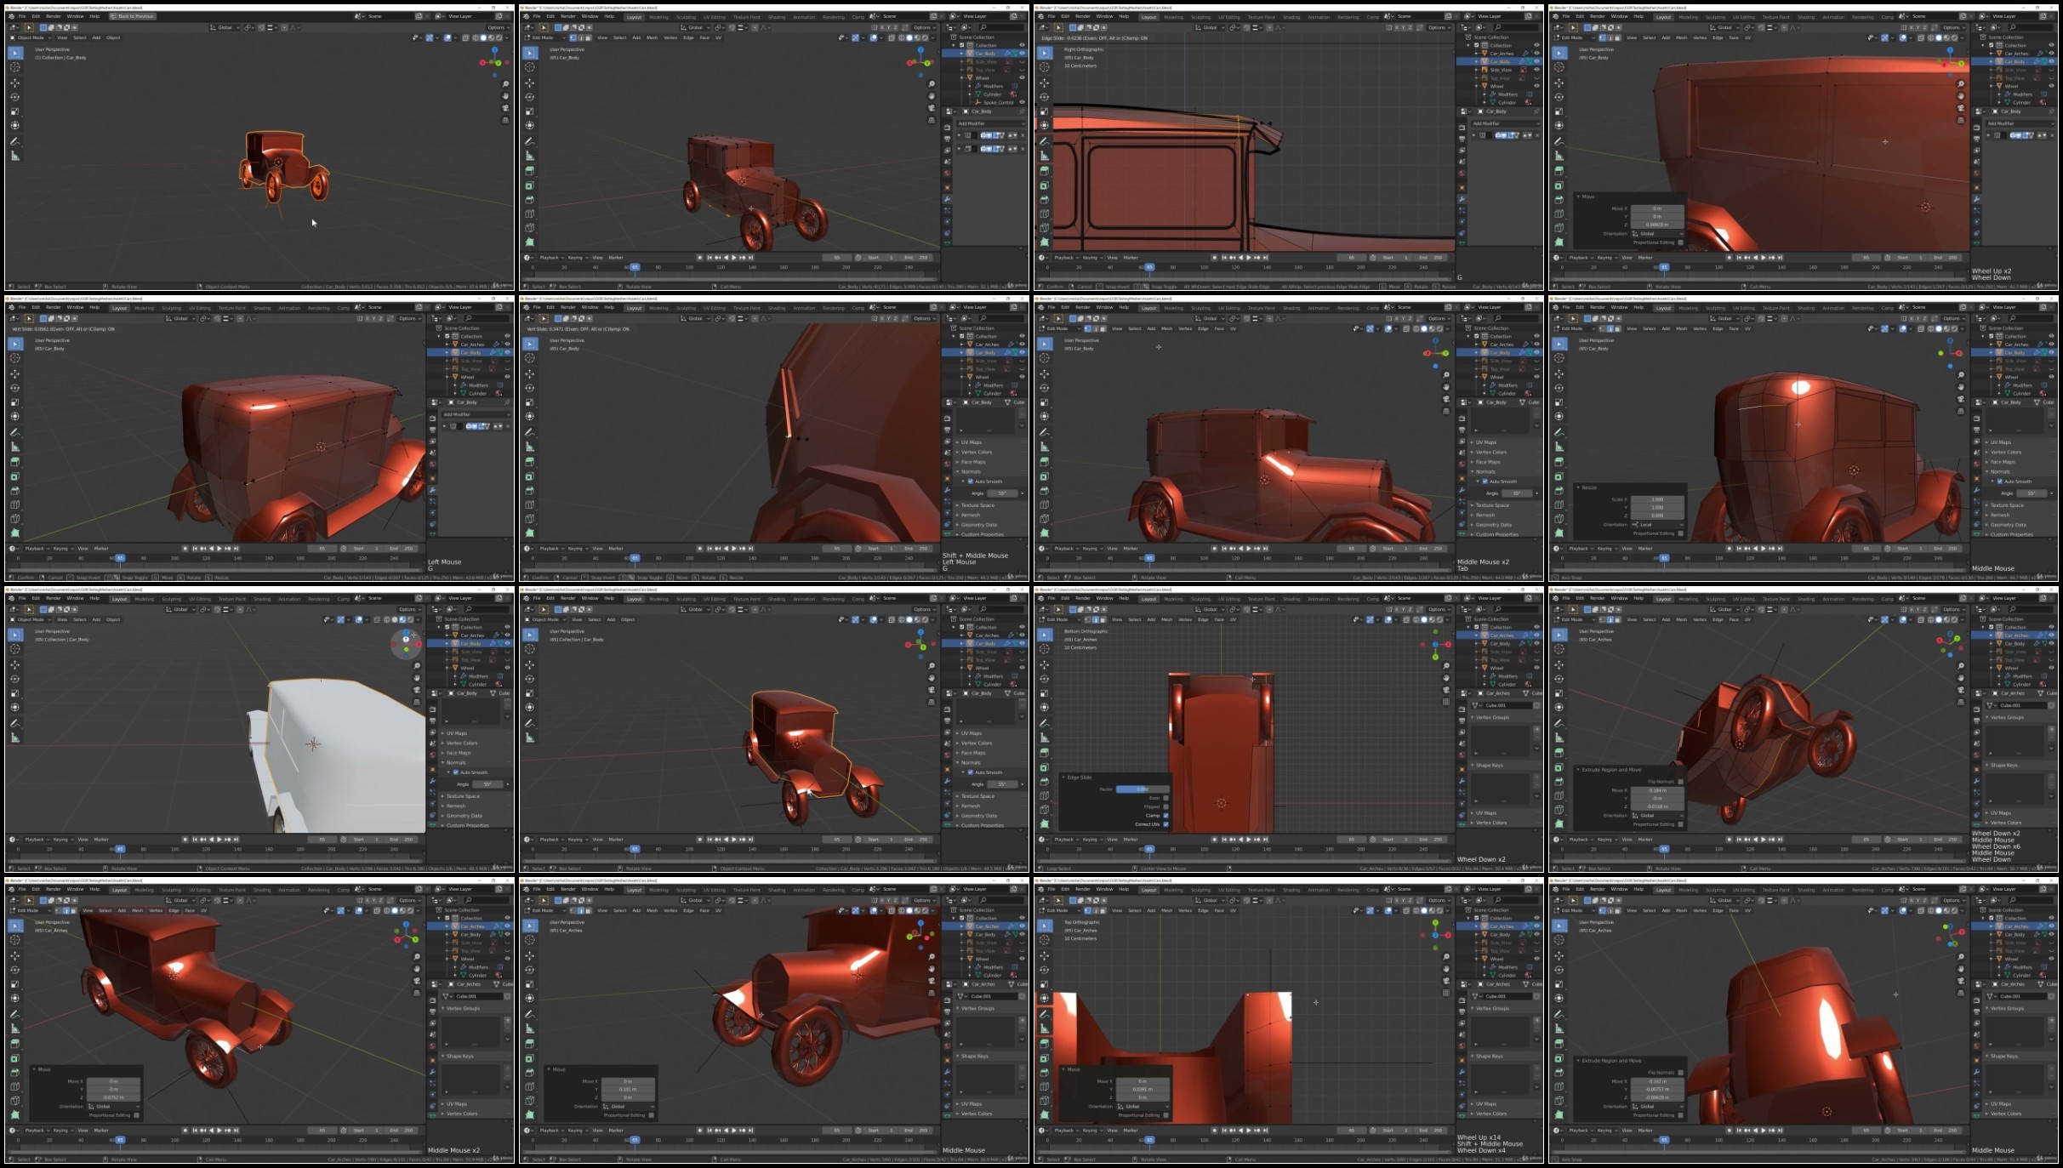The height and width of the screenshot is (1168, 2063).
Task: Select Annotate tool in Right Orthographic frame
Action: coord(1044,141)
